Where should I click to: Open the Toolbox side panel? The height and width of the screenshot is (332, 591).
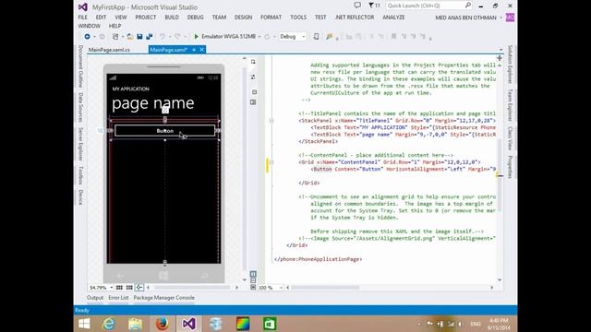pyautogui.click(x=80, y=175)
